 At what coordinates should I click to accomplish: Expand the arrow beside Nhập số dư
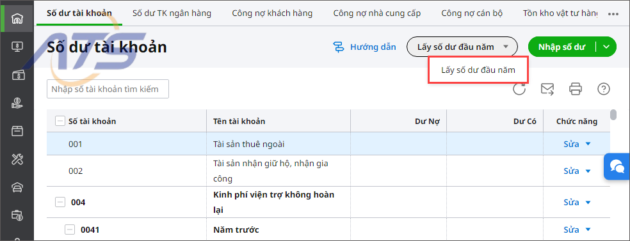pos(607,47)
